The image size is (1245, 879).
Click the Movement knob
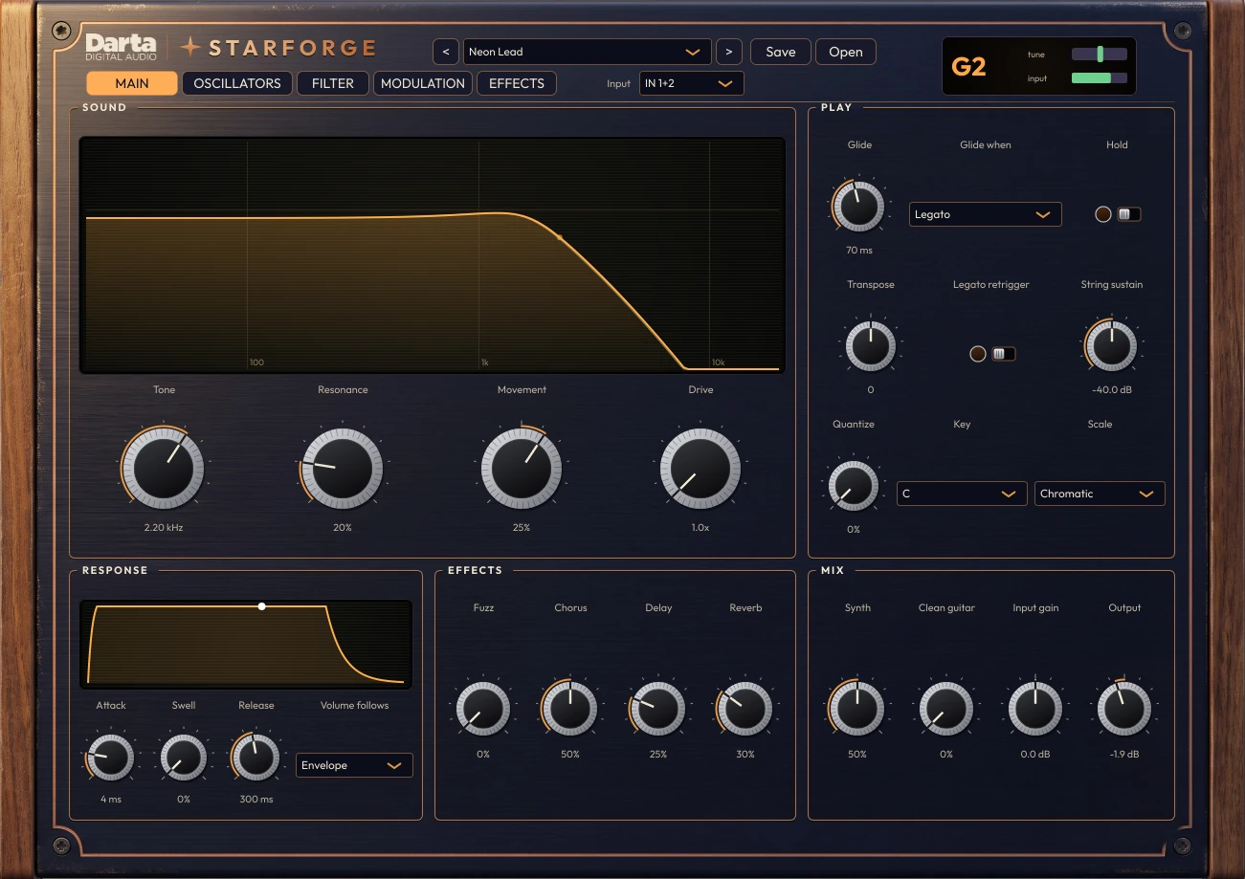point(522,468)
